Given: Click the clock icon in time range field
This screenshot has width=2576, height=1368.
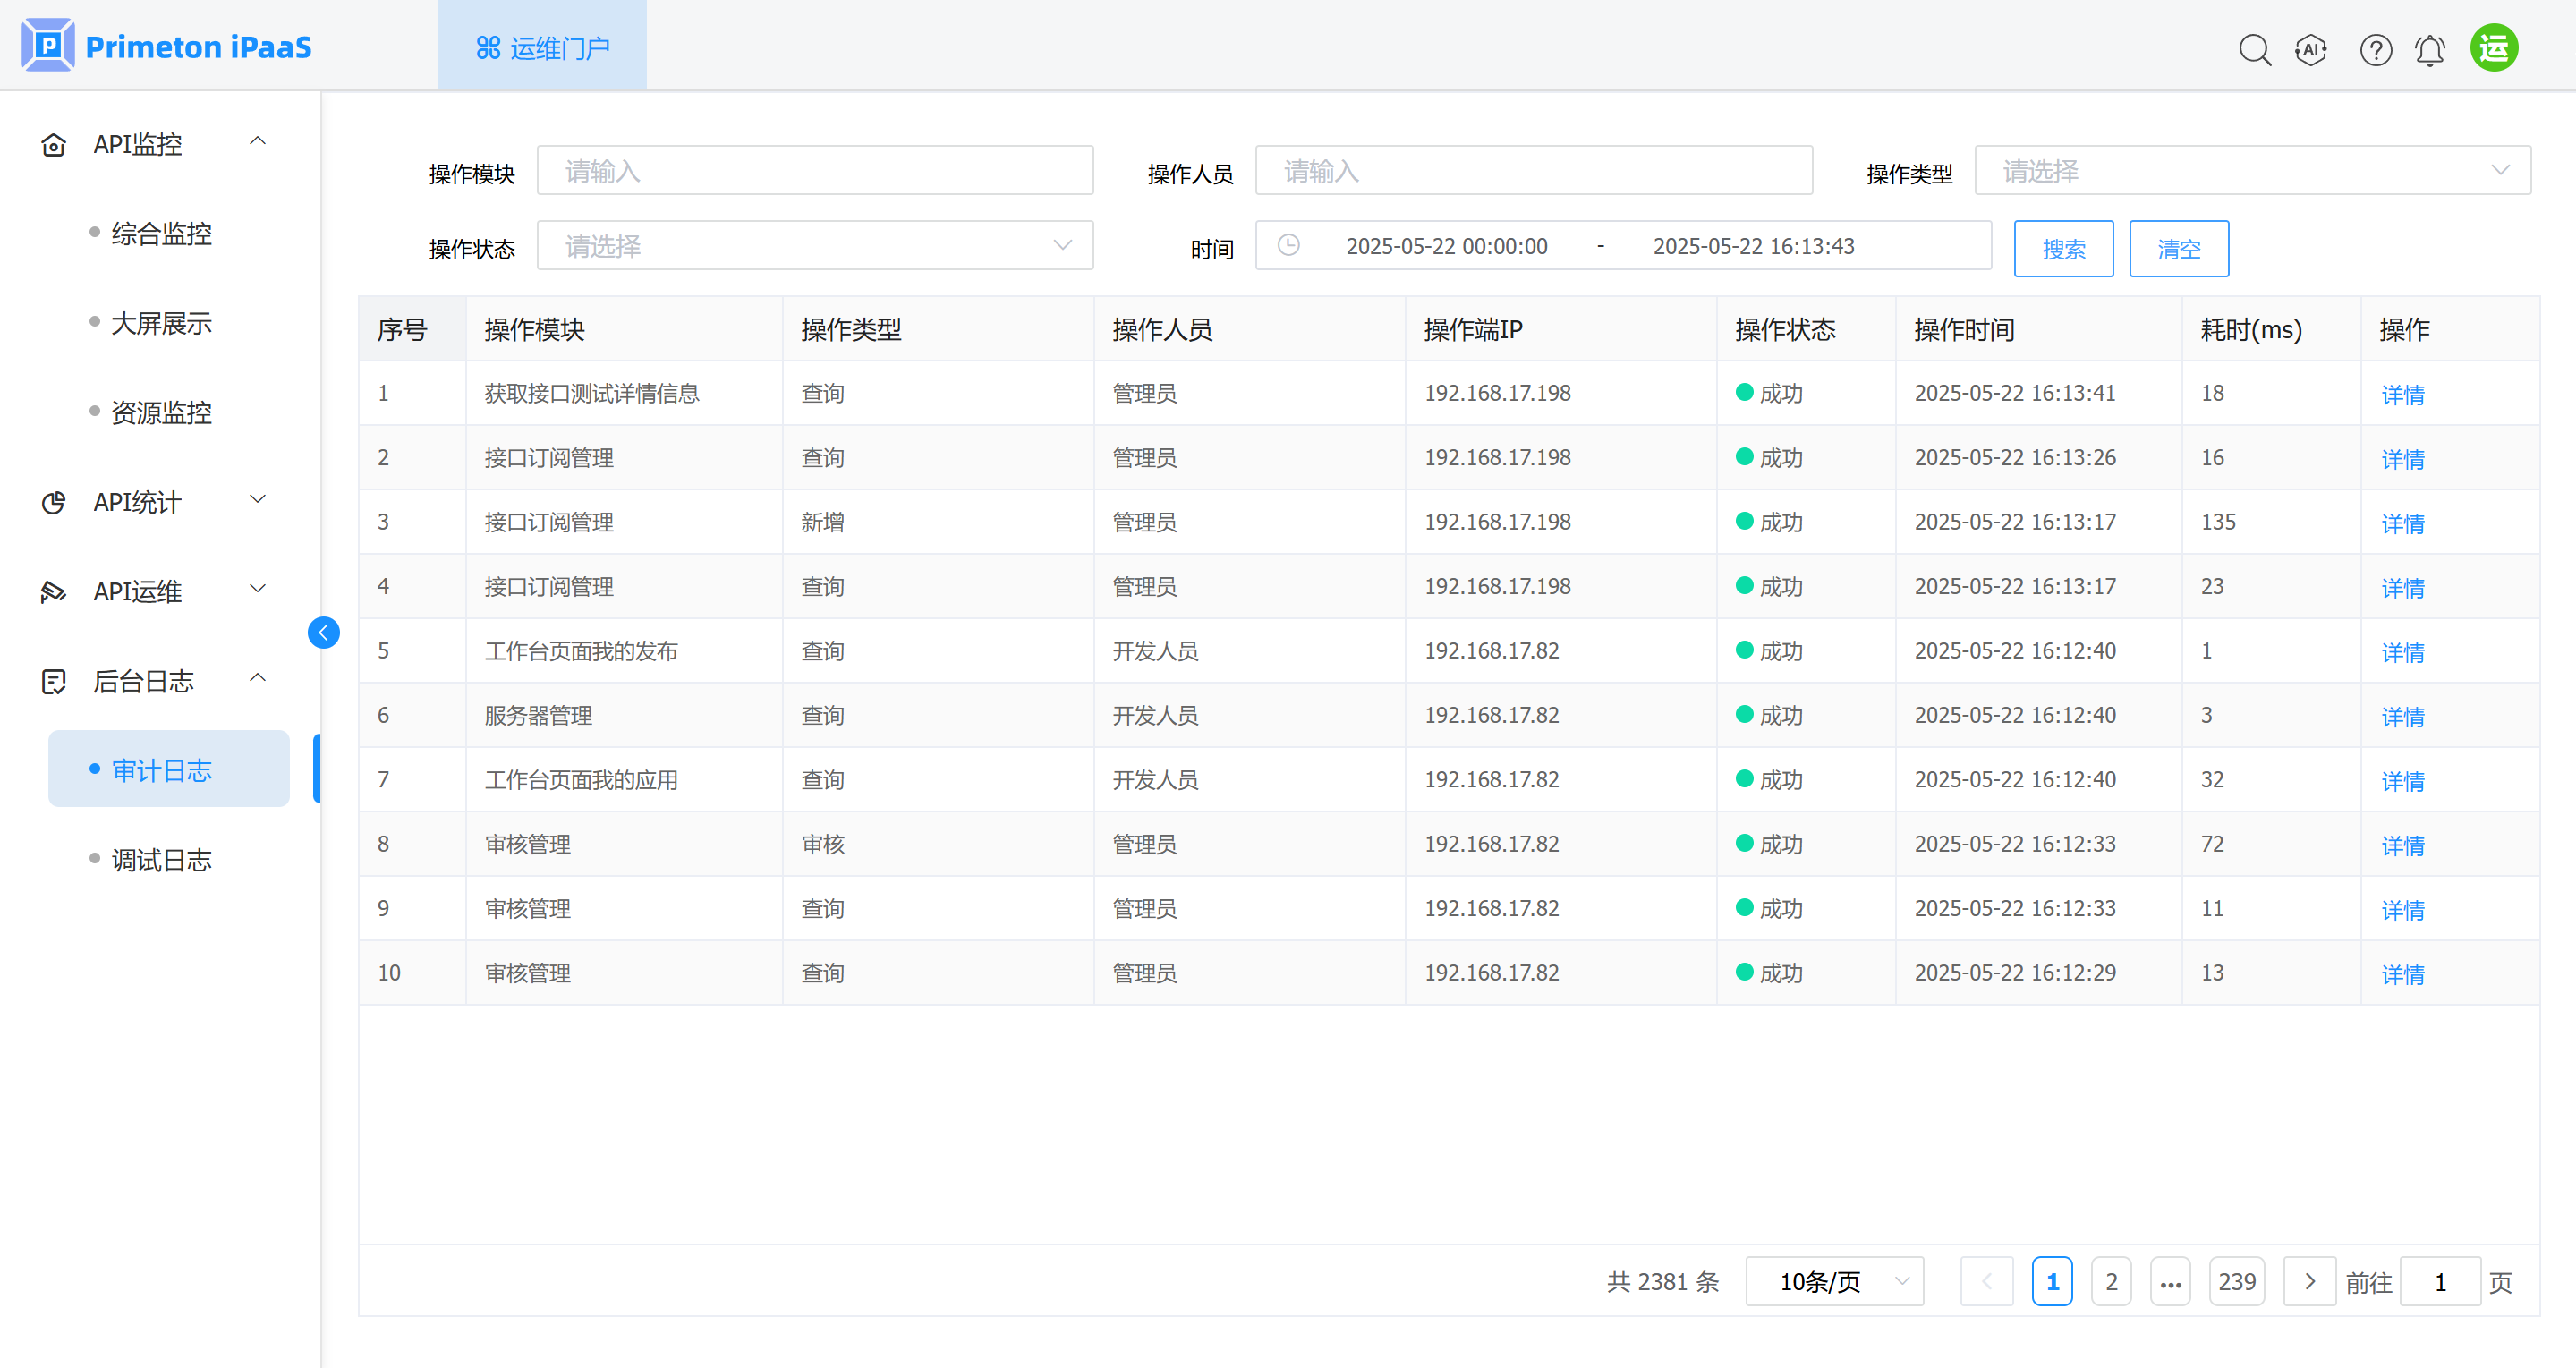Looking at the screenshot, I should 1289,245.
